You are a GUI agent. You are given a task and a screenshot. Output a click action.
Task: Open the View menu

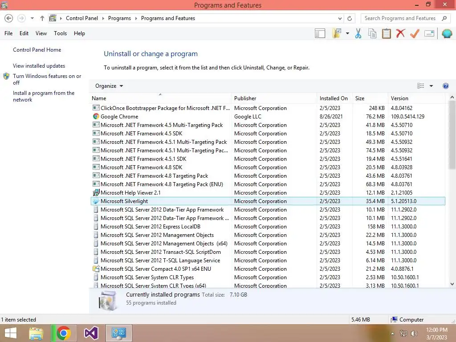tap(41, 33)
